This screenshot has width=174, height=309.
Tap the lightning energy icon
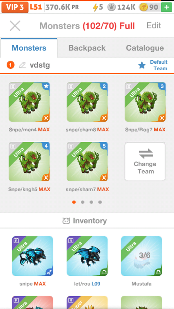(95, 7)
